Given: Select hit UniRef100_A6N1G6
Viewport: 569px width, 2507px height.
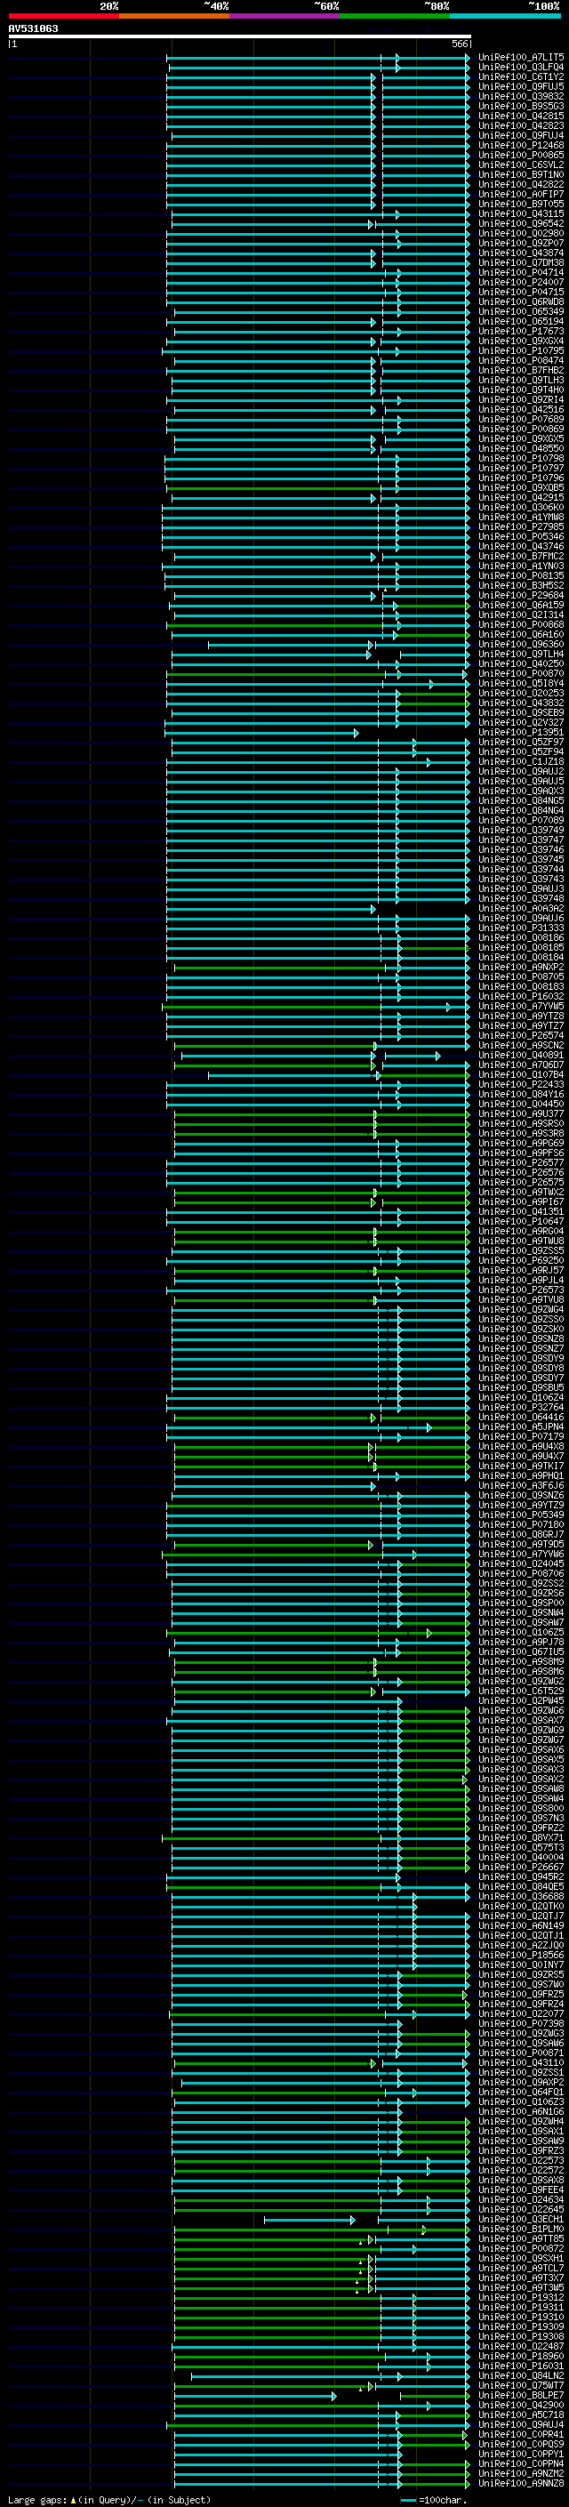Looking at the screenshot, I should (x=521, y=2112).
